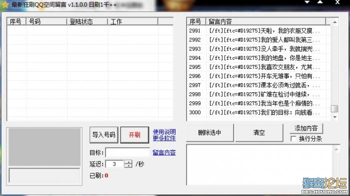Image resolution: width=350 pixels, height=196 pixels.
Task: Click the 工作 column header
Action: pyautogui.click(x=133, y=21)
